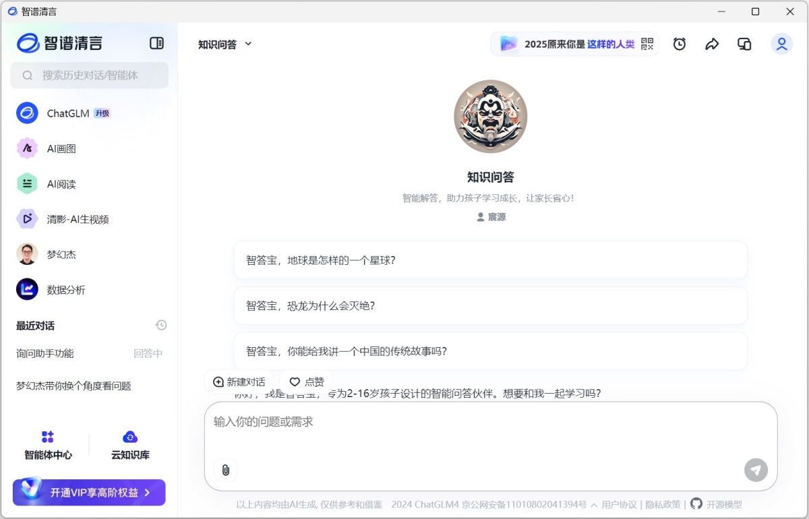Click the search history input field
This screenshot has height=519, width=809.
tap(89, 75)
